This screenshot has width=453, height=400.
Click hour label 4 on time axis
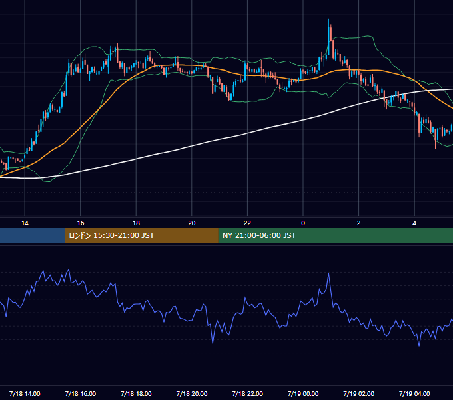(x=414, y=223)
